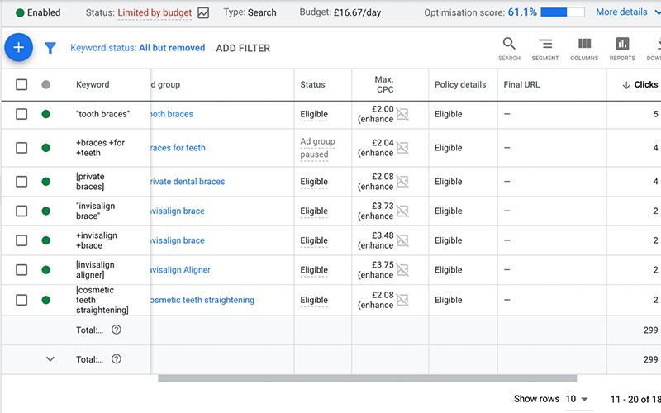Click the blue plus add keyword button
This screenshot has height=413, width=661.
(x=18, y=48)
